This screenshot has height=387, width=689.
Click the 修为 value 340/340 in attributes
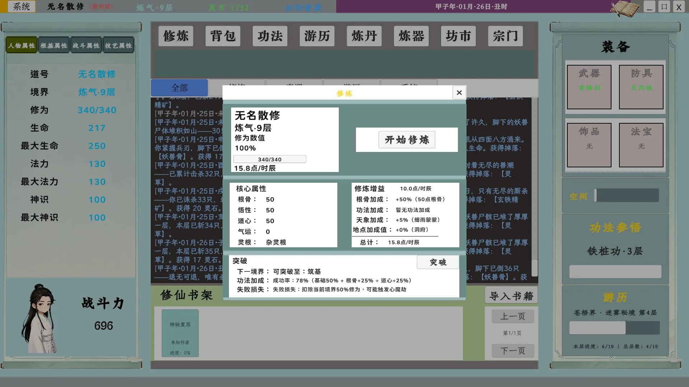click(x=97, y=110)
